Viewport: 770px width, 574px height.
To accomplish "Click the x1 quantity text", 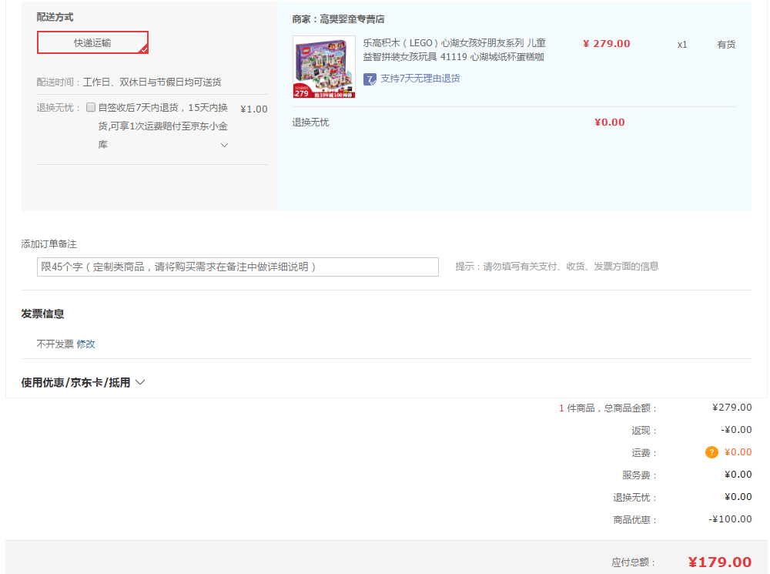I will coord(682,45).
